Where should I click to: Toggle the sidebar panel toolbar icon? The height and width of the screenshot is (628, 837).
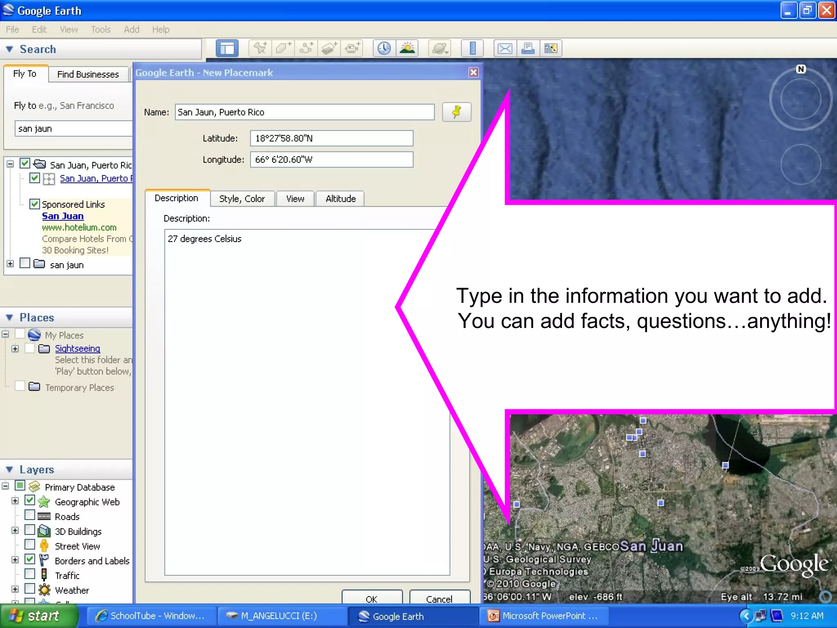[x=227, y=49]
